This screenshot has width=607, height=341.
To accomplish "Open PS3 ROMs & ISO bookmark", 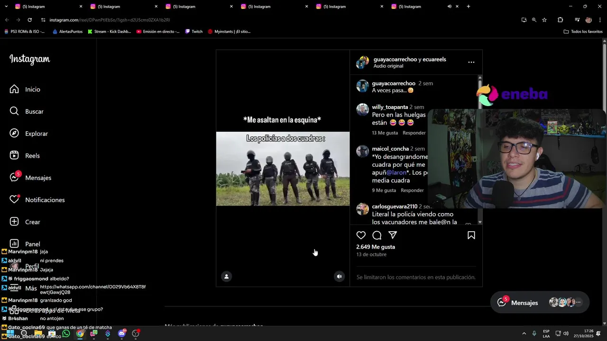I will pos(24,32).
